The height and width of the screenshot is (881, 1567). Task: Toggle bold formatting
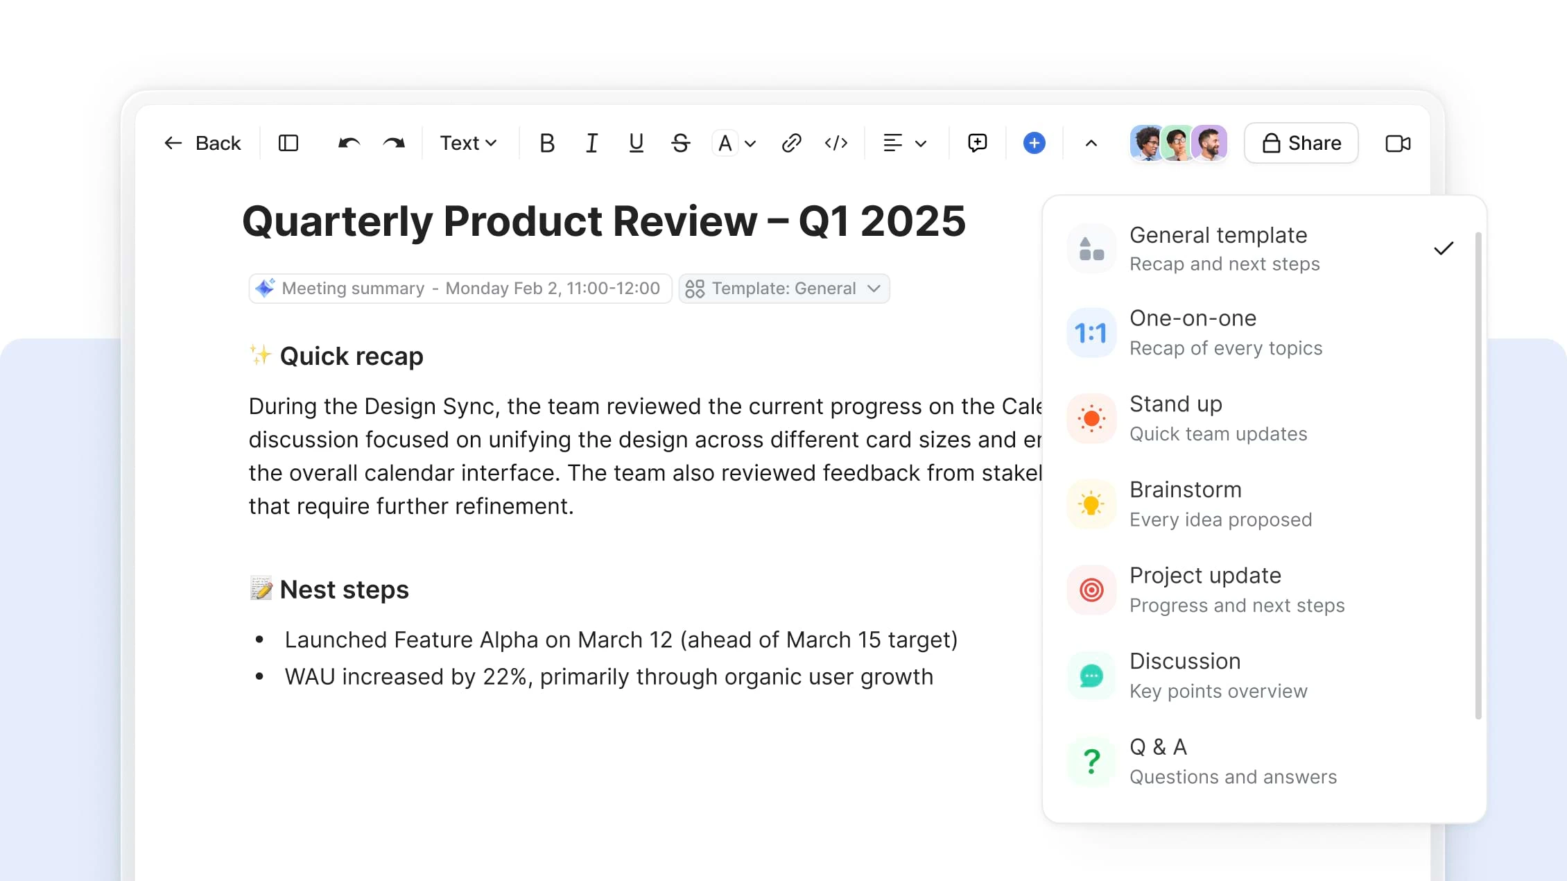[x=546, y=143]
